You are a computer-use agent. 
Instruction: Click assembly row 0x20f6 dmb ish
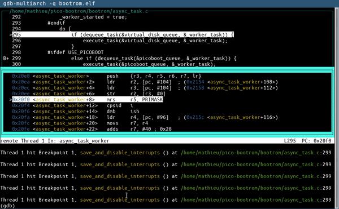tap(76, 112)
